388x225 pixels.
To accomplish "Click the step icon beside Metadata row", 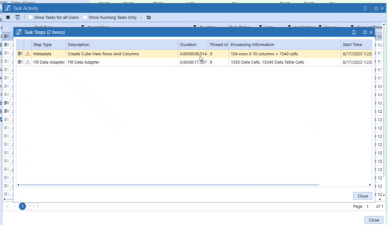I will click(20, 54).
